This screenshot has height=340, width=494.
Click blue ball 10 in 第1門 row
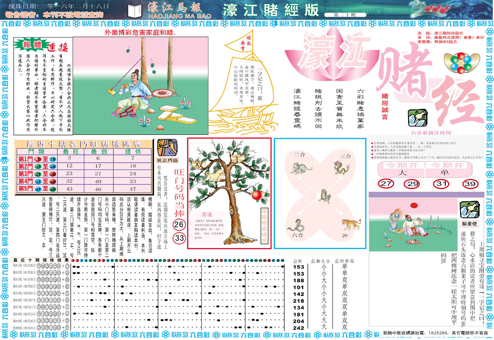53,159
